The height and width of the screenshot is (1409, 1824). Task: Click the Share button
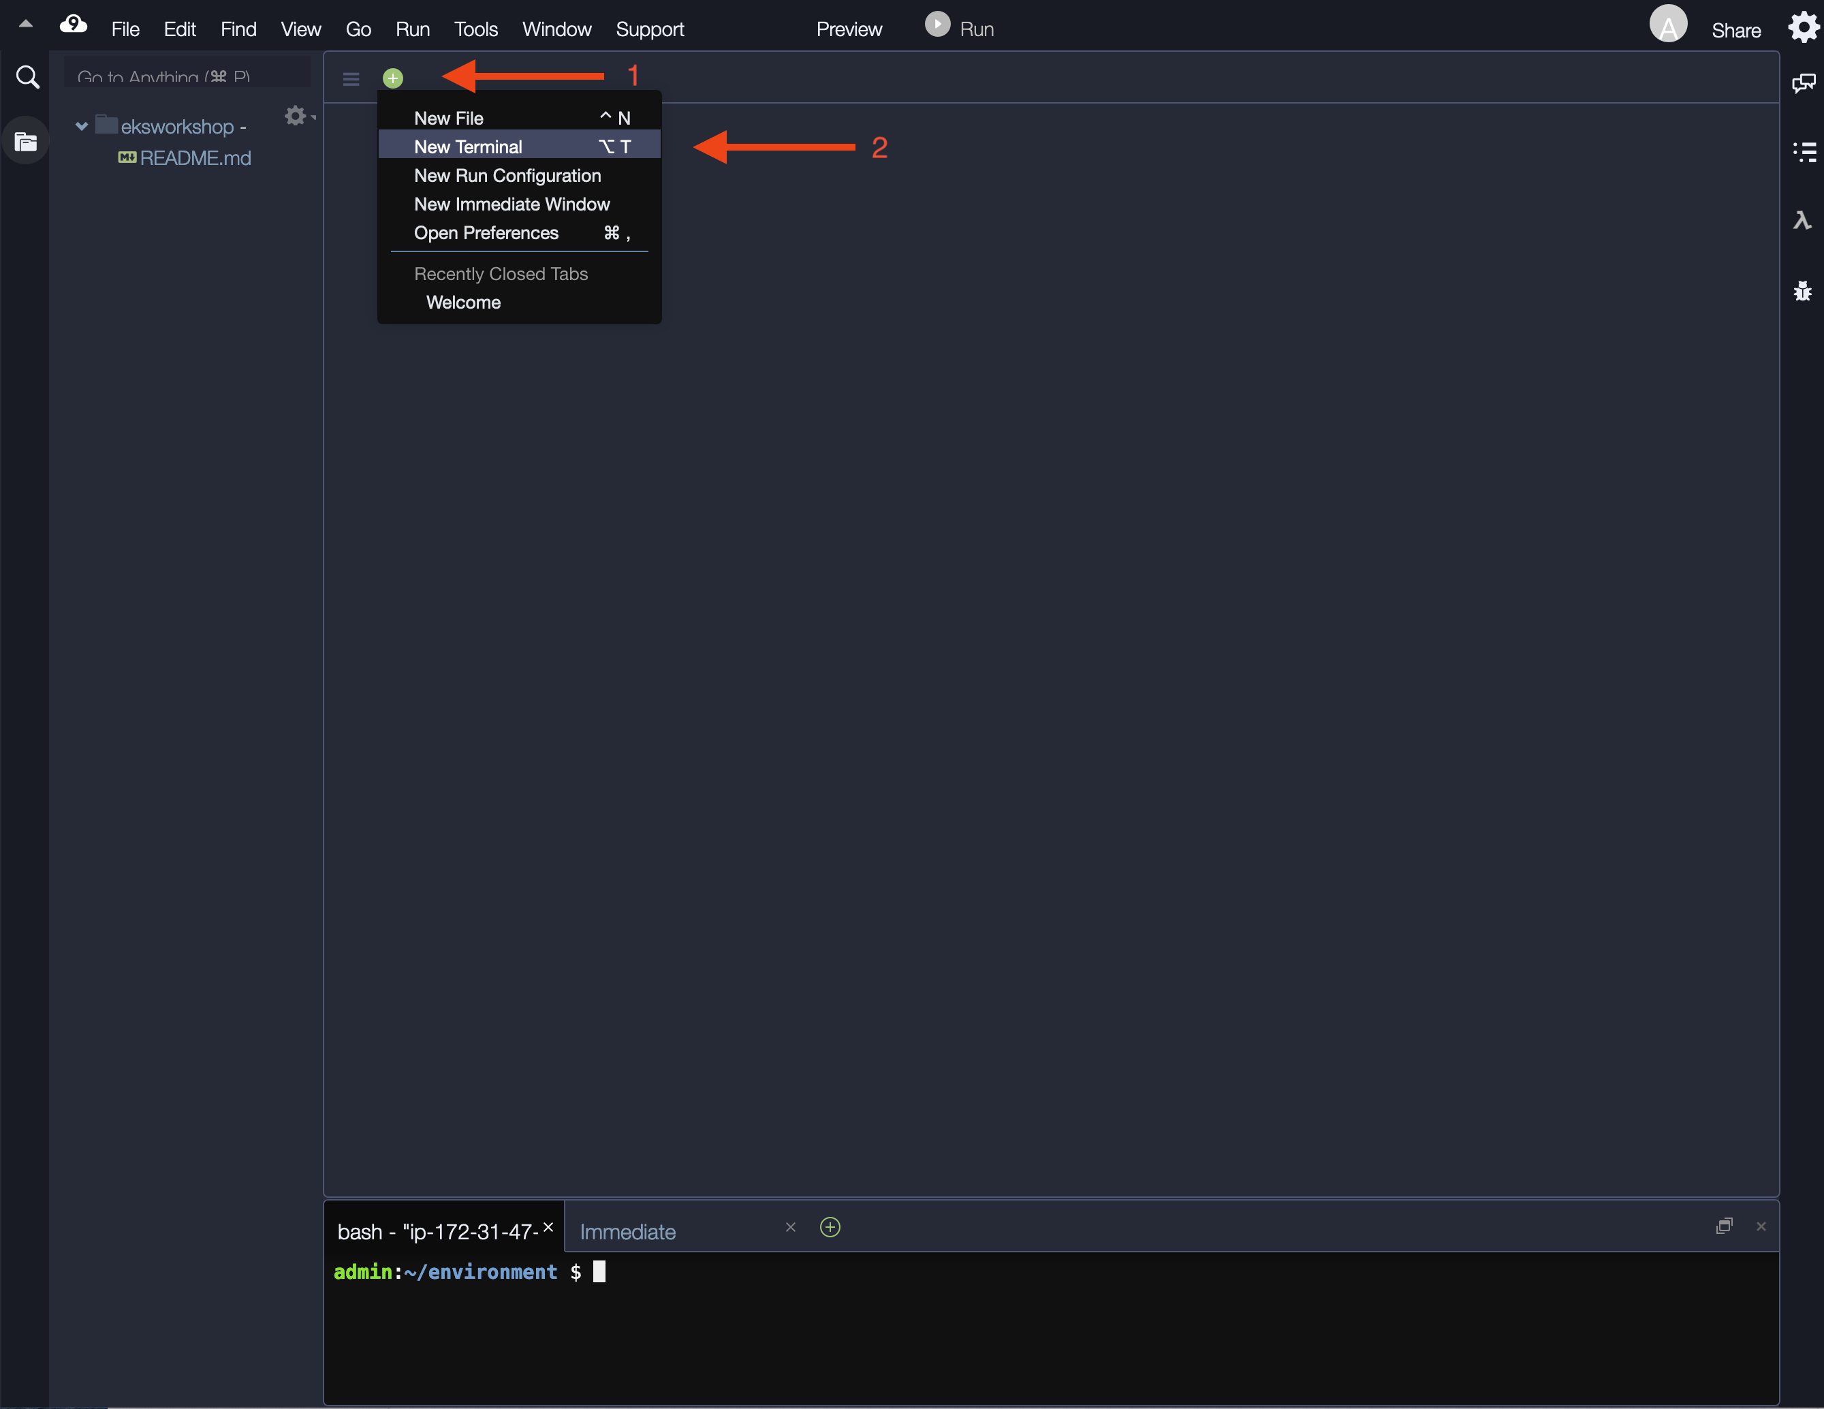coord(1735,29)
